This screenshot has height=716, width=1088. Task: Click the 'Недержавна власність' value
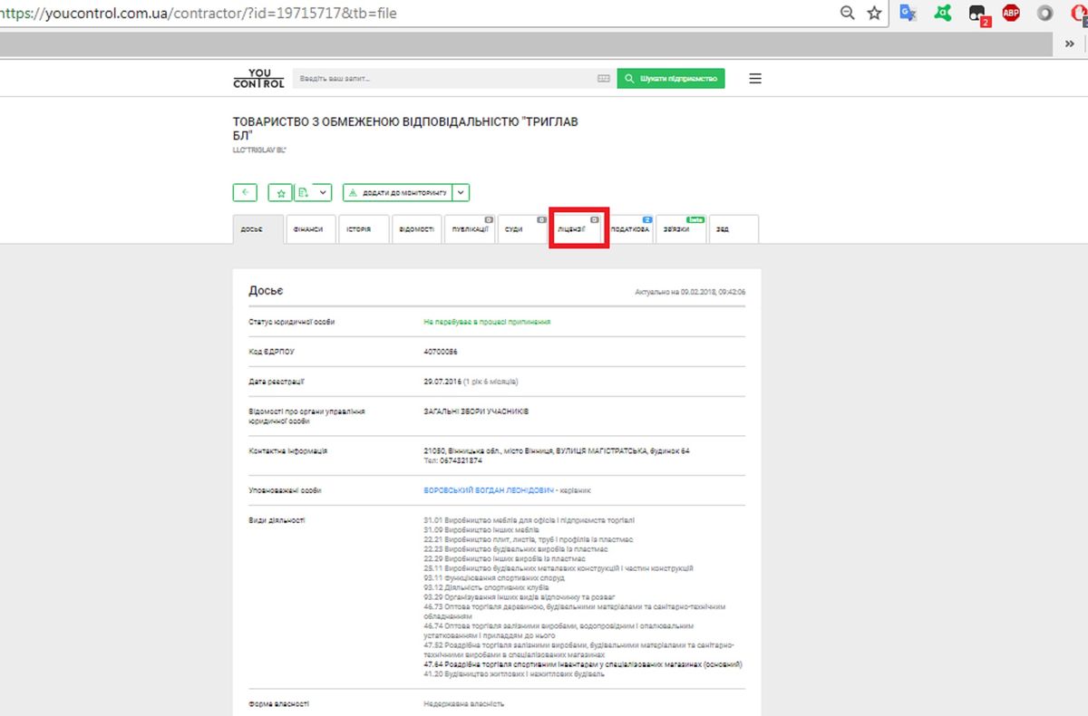464,703
